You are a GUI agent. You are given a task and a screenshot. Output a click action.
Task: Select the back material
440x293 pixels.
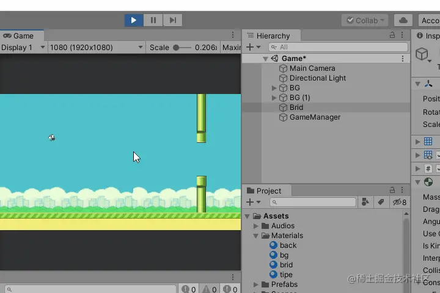[288, 245]
